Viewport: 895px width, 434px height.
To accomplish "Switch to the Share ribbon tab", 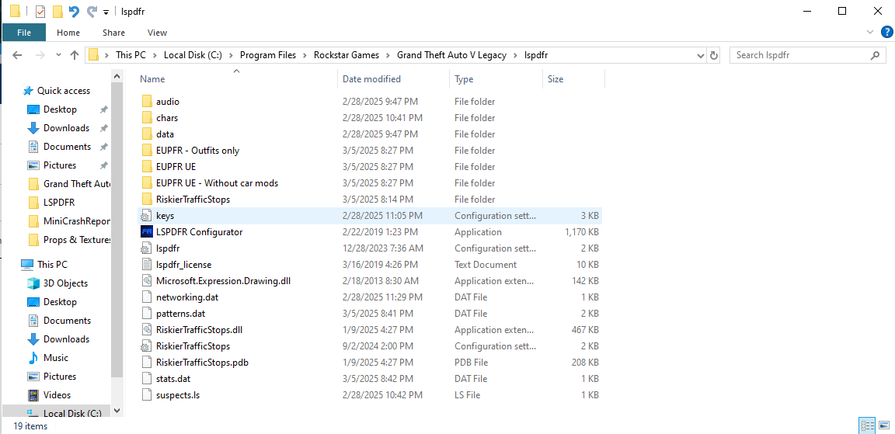I will coord(113,33).
